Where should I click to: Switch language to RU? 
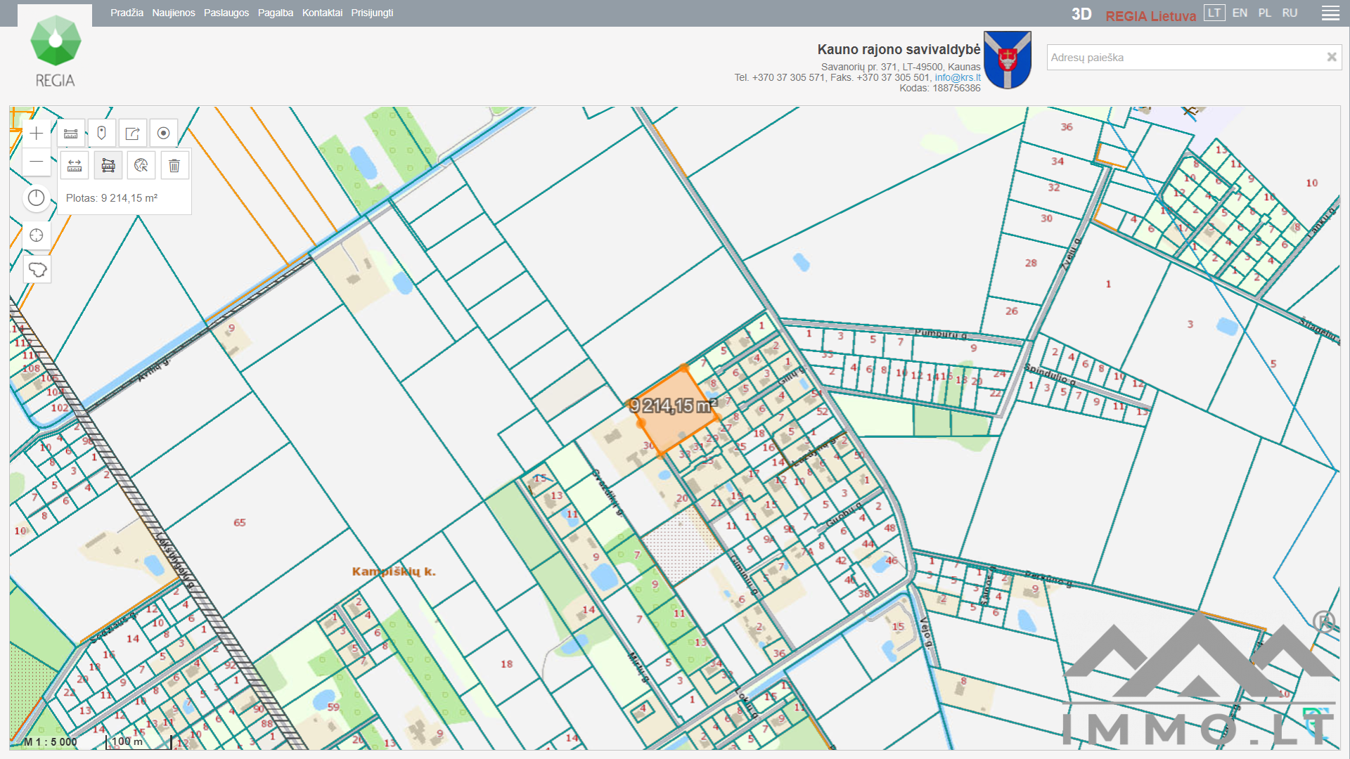(1290, 13)
